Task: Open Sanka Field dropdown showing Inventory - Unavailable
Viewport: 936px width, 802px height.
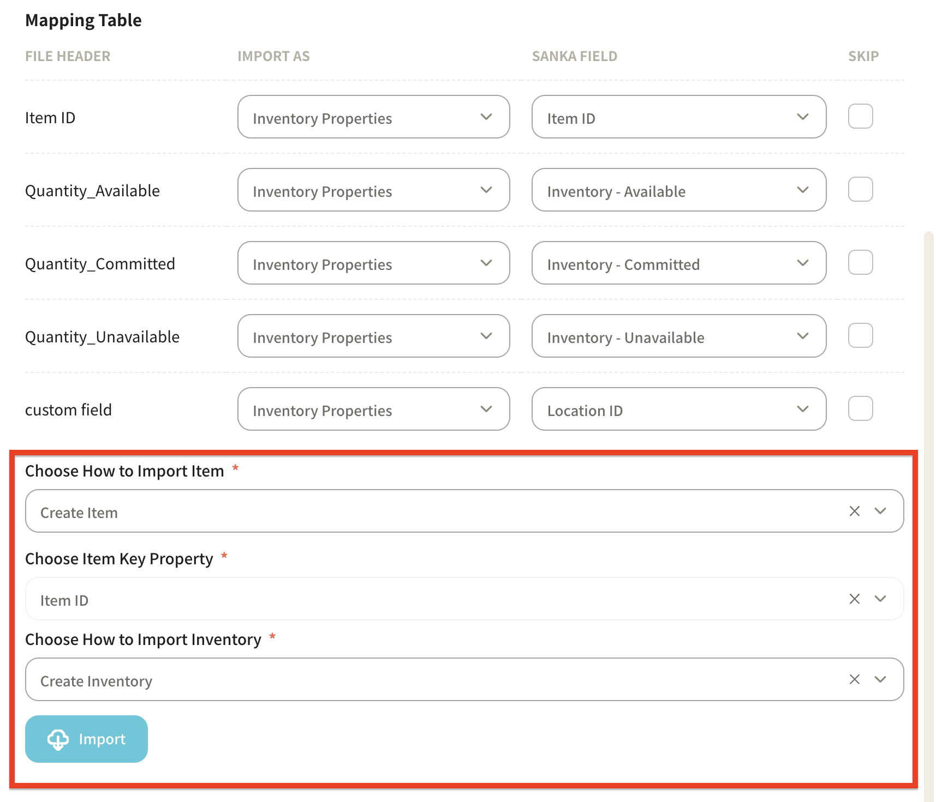Action: coord(678,336)
